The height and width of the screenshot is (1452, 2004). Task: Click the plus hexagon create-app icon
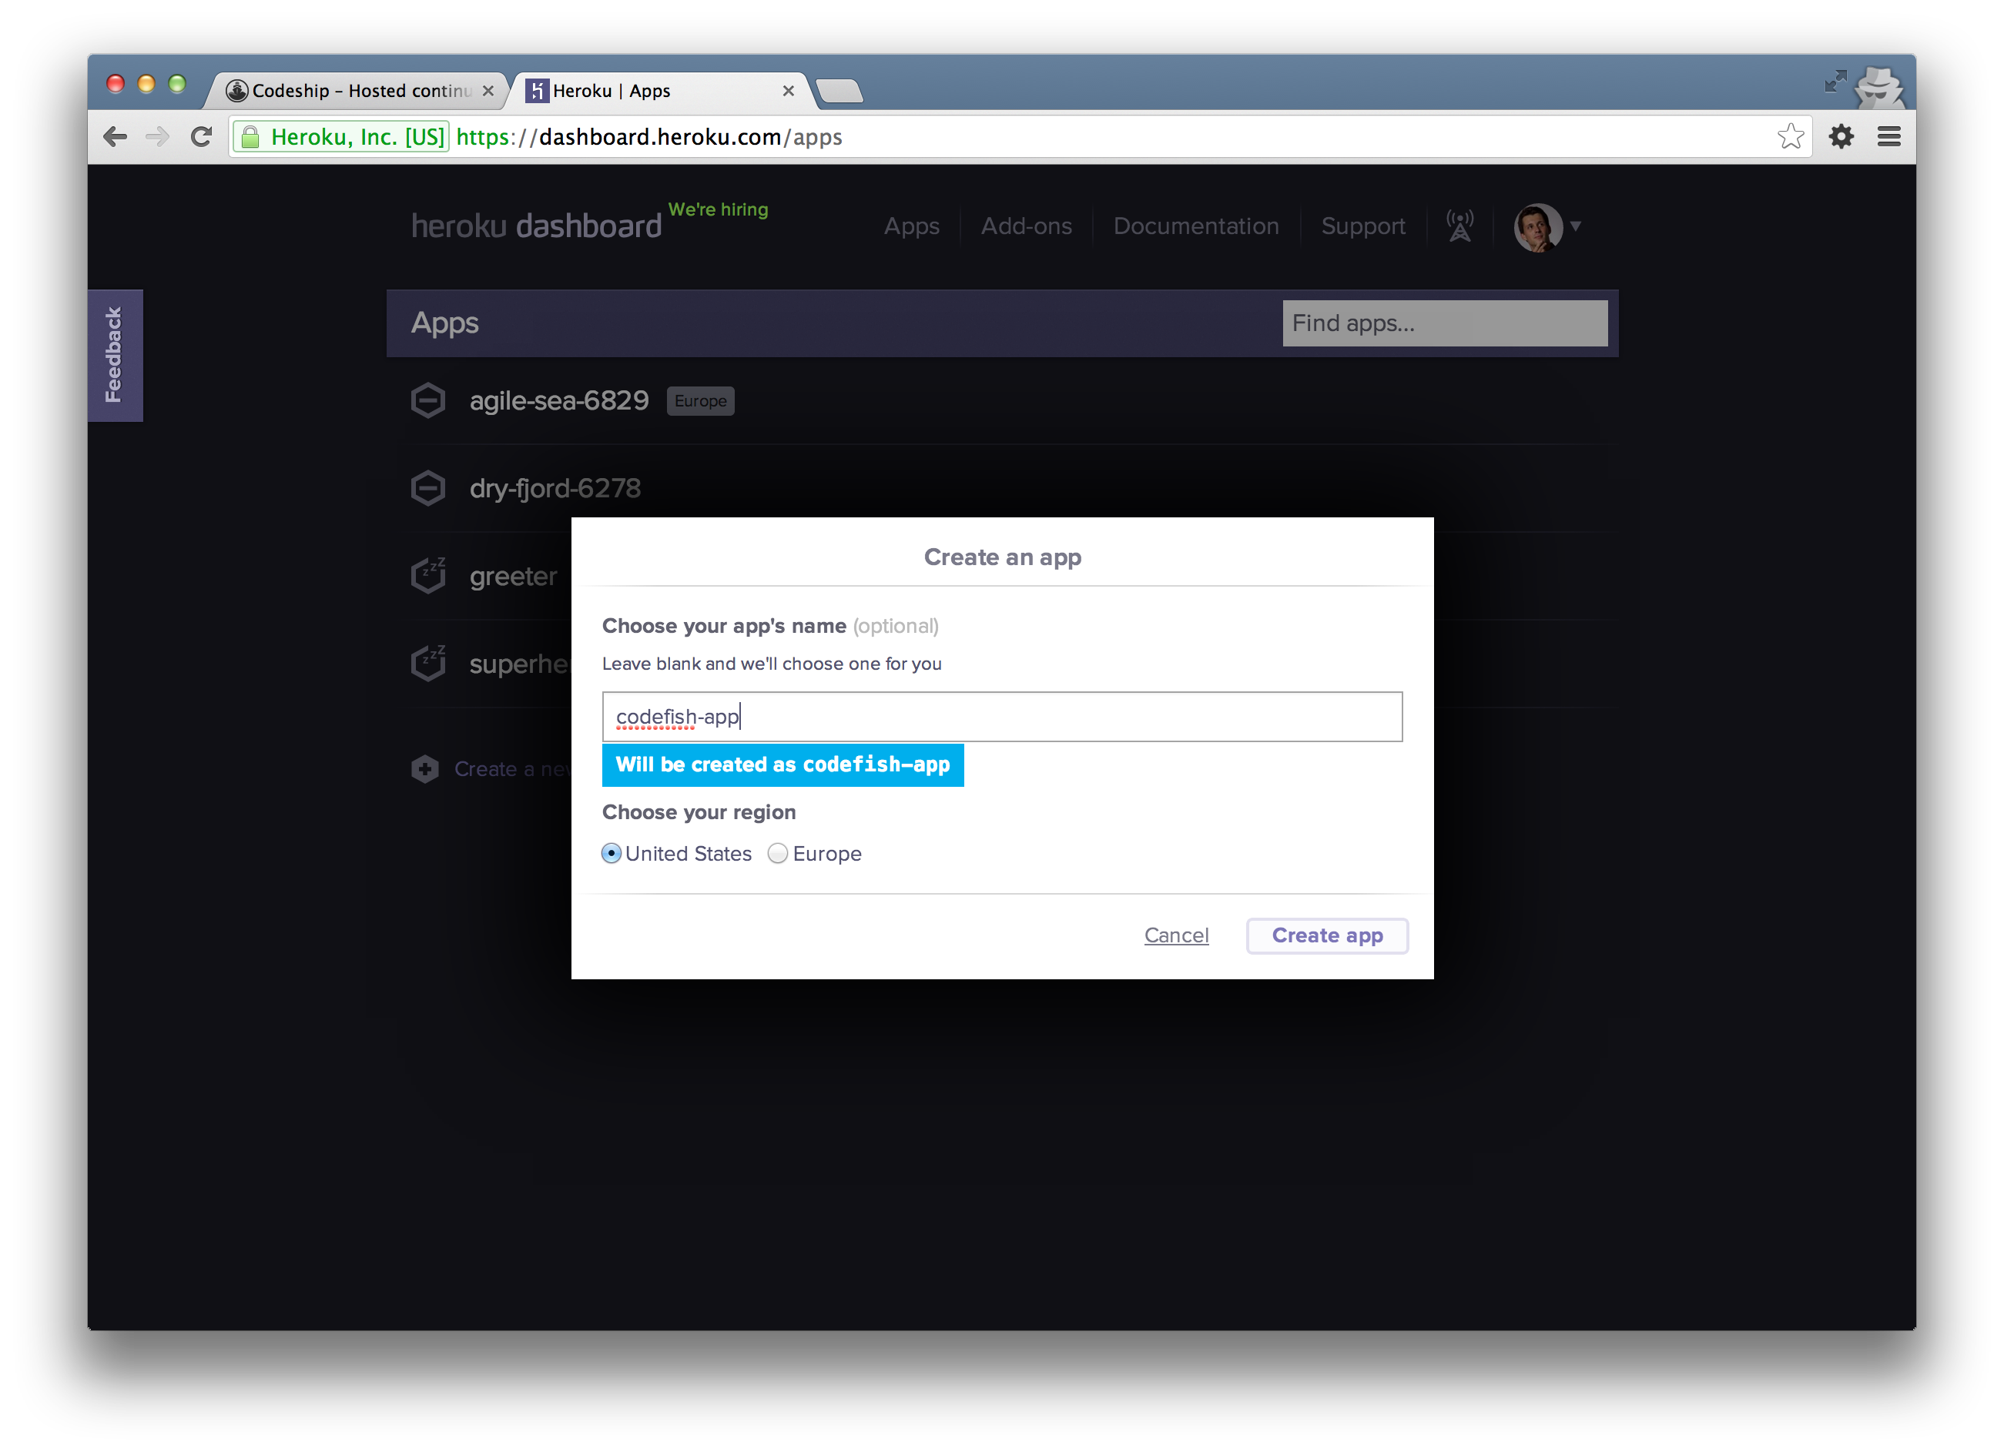[425, 768]
